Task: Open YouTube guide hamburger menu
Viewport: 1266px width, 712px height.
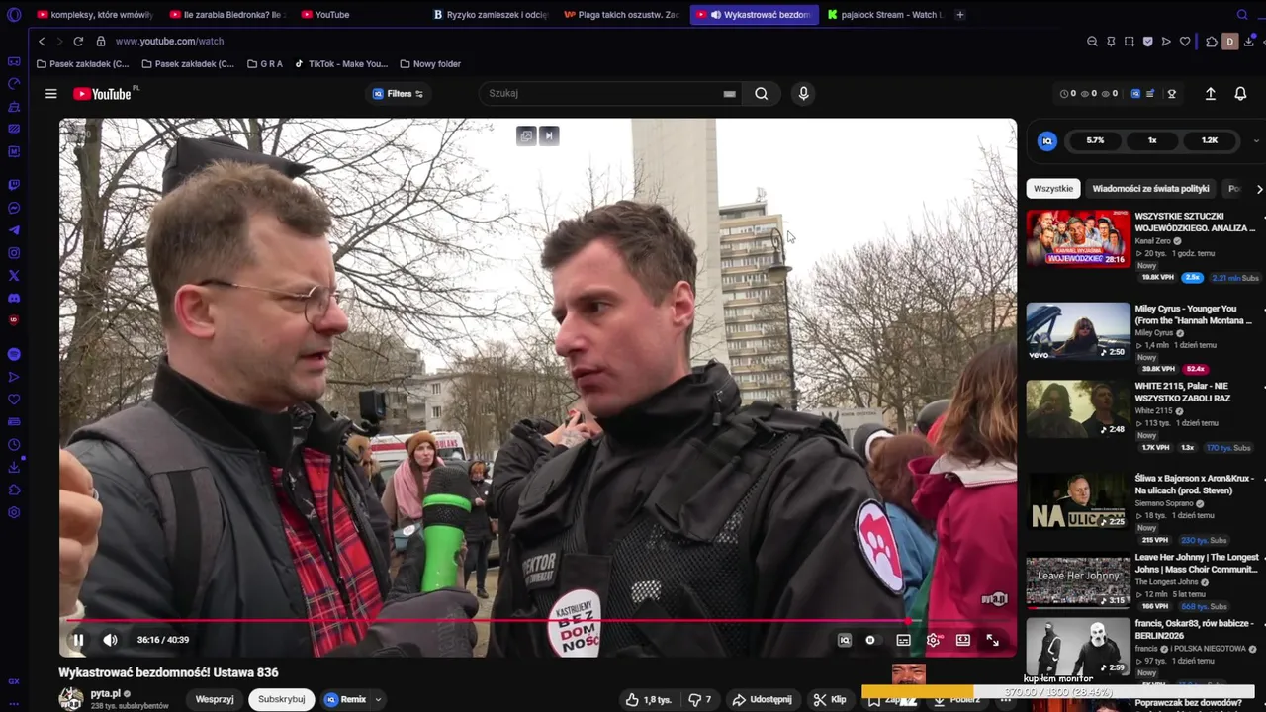Action: click(50, 94)
